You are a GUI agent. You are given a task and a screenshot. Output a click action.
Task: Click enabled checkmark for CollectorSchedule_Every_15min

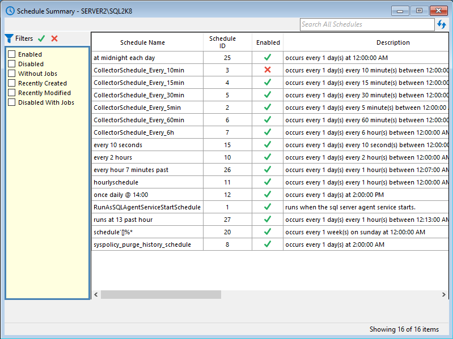pyautogui.click(x=268, y=82)
